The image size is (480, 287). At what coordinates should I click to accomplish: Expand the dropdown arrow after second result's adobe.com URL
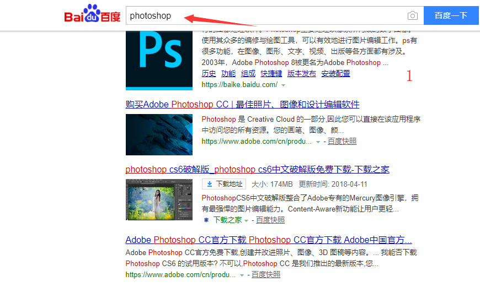(318, 142)
